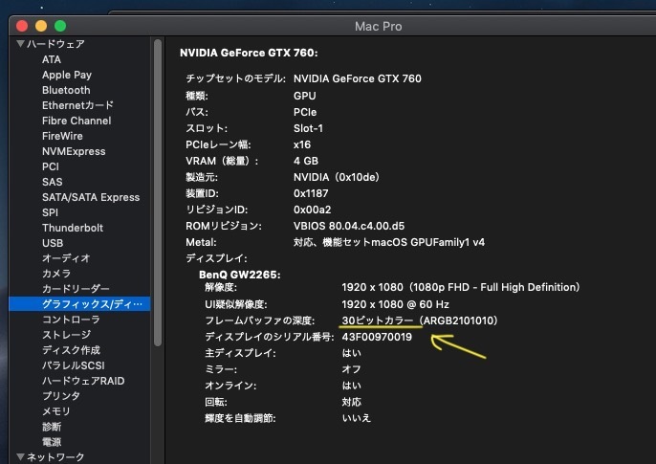Click the 輝度を自動調節 いいえ value
Screen dimensions: 656x464
tap(356, 418)
